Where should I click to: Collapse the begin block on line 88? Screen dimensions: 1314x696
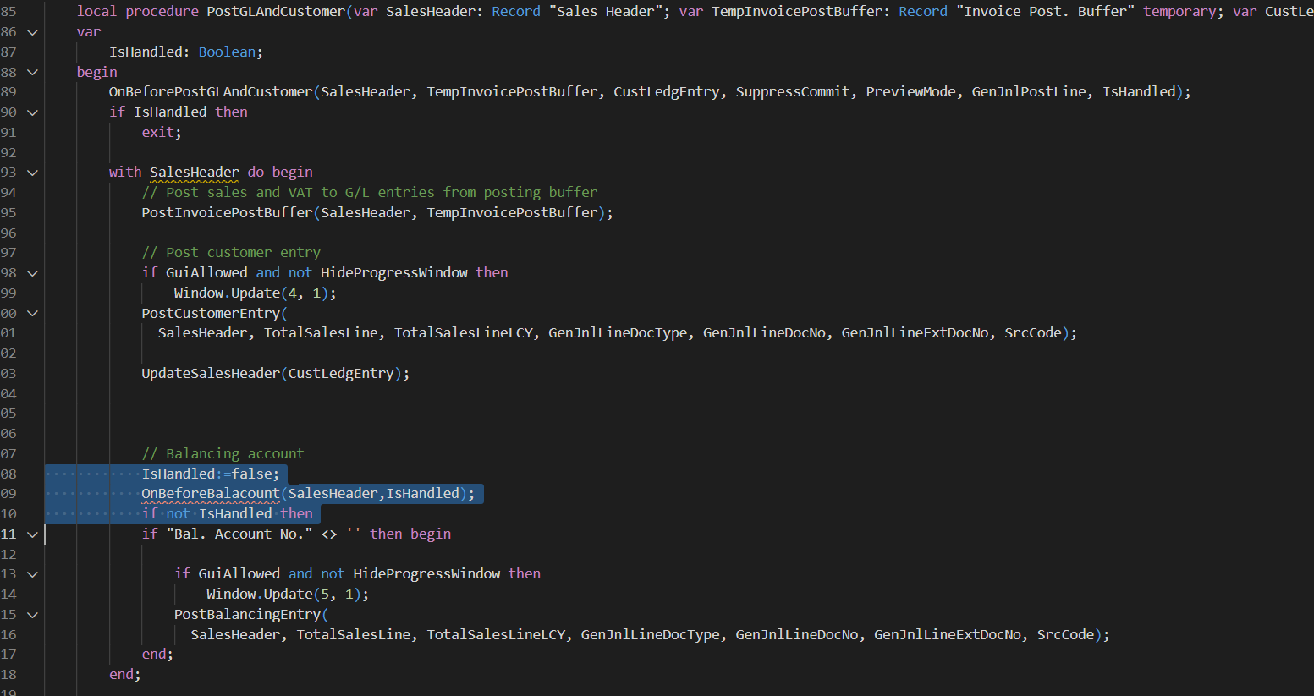[31, 72]
